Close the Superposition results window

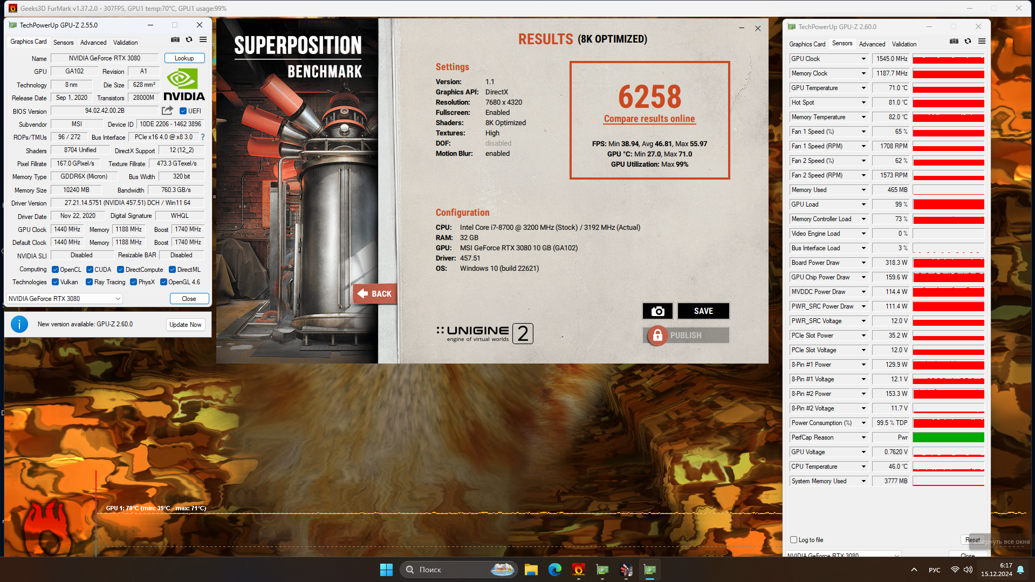(x=758, y=28)
